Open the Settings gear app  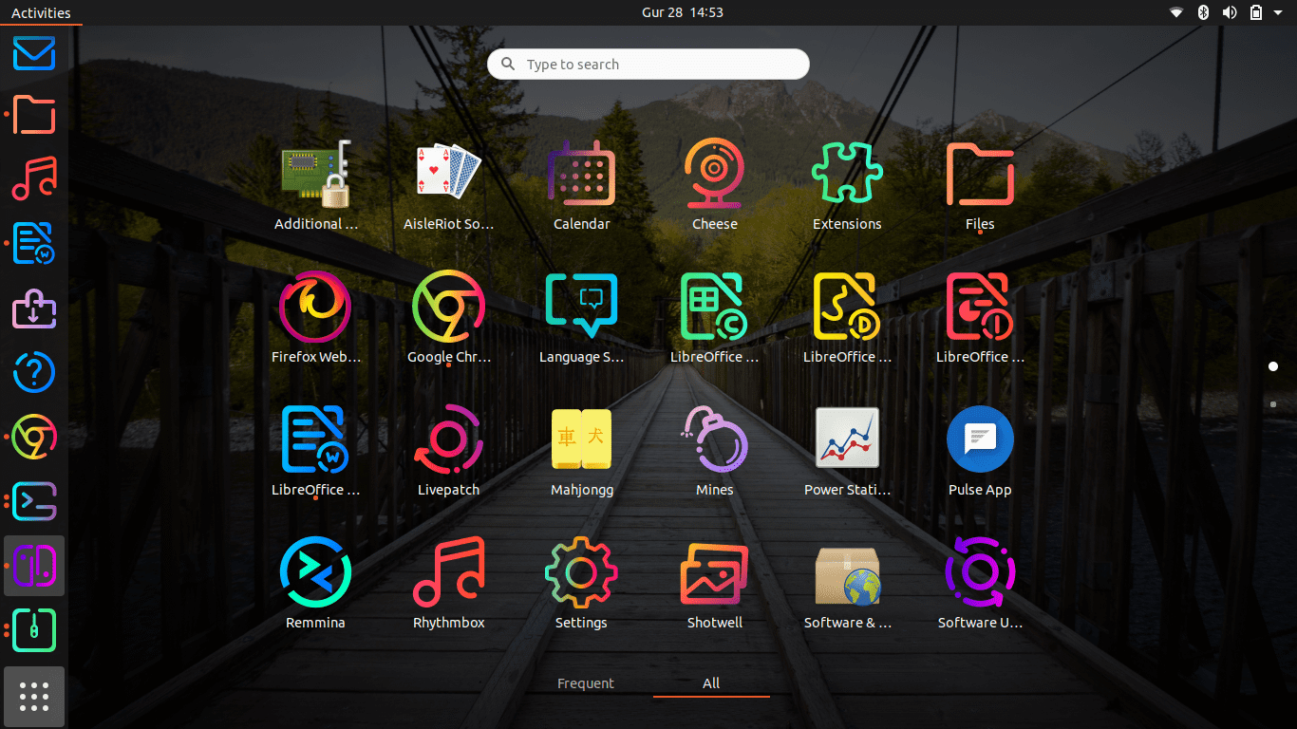pos(581,585)
